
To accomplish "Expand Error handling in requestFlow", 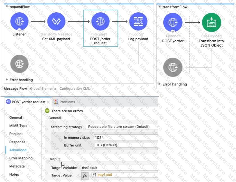I will 7,80.
